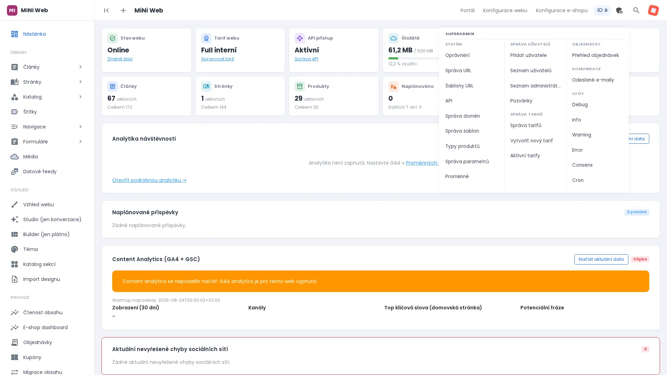
Task: Click the red Chyba status badge
Action: (x=640, y=259)
